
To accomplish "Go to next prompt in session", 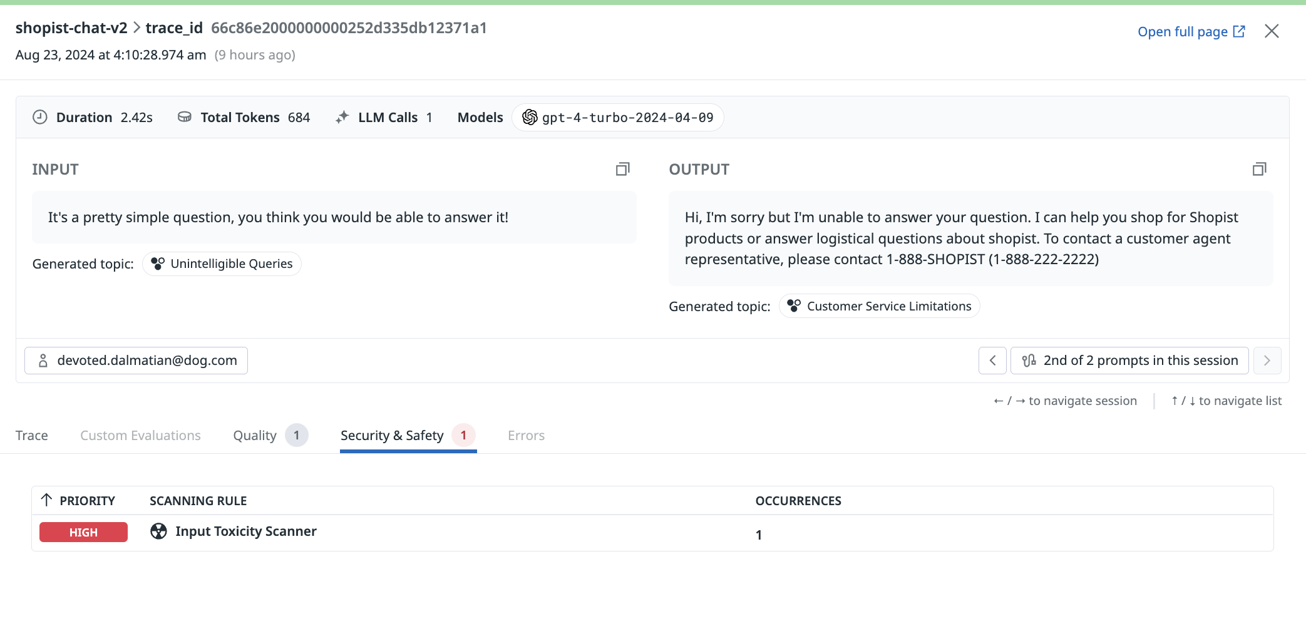I will coord(1267,361).
